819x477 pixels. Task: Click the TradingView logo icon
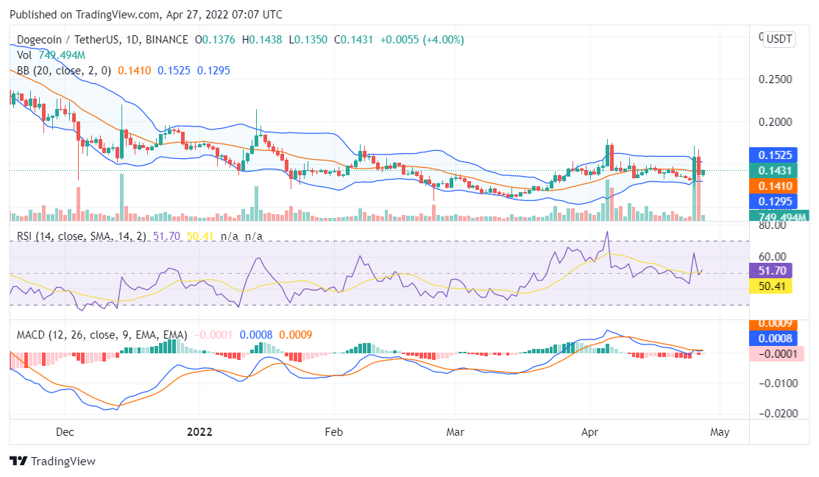(18, 461)
